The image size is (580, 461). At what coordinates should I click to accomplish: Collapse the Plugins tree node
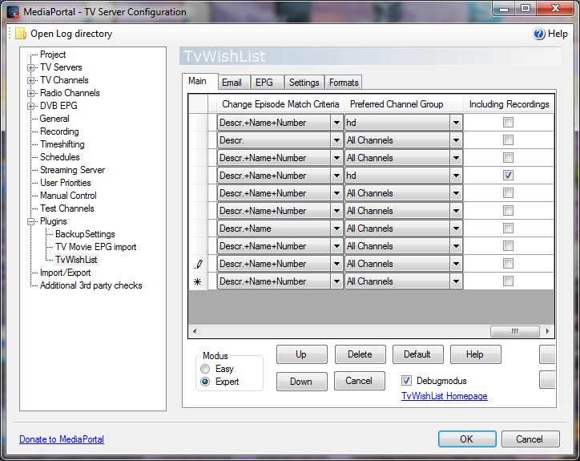30,222
